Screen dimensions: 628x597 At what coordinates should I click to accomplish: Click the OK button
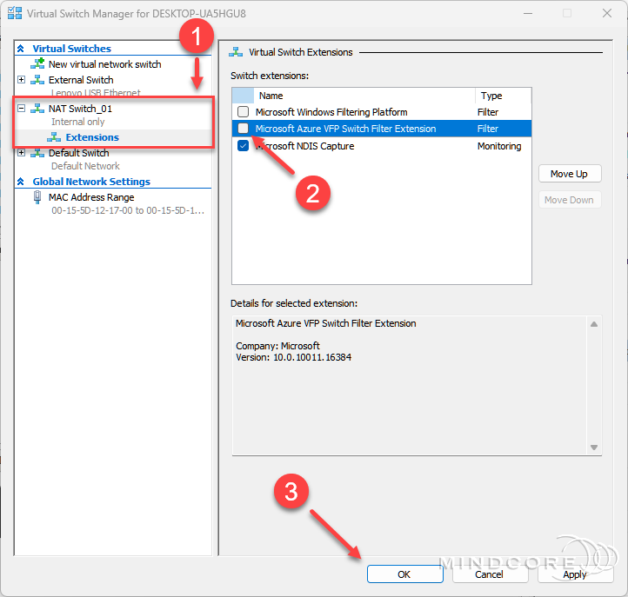pyautogui.click(x=405, y=574)
